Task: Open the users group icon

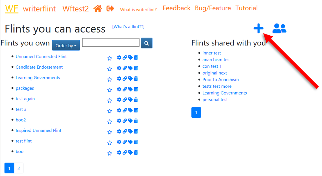Action: 279,28
